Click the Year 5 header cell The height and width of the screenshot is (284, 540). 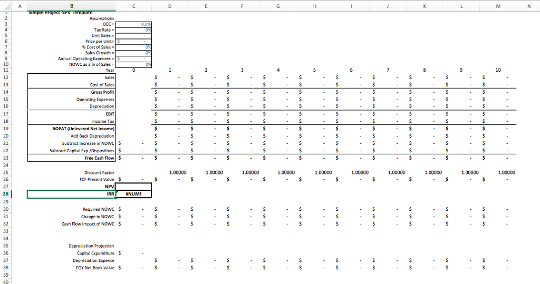tap(315, 70)
